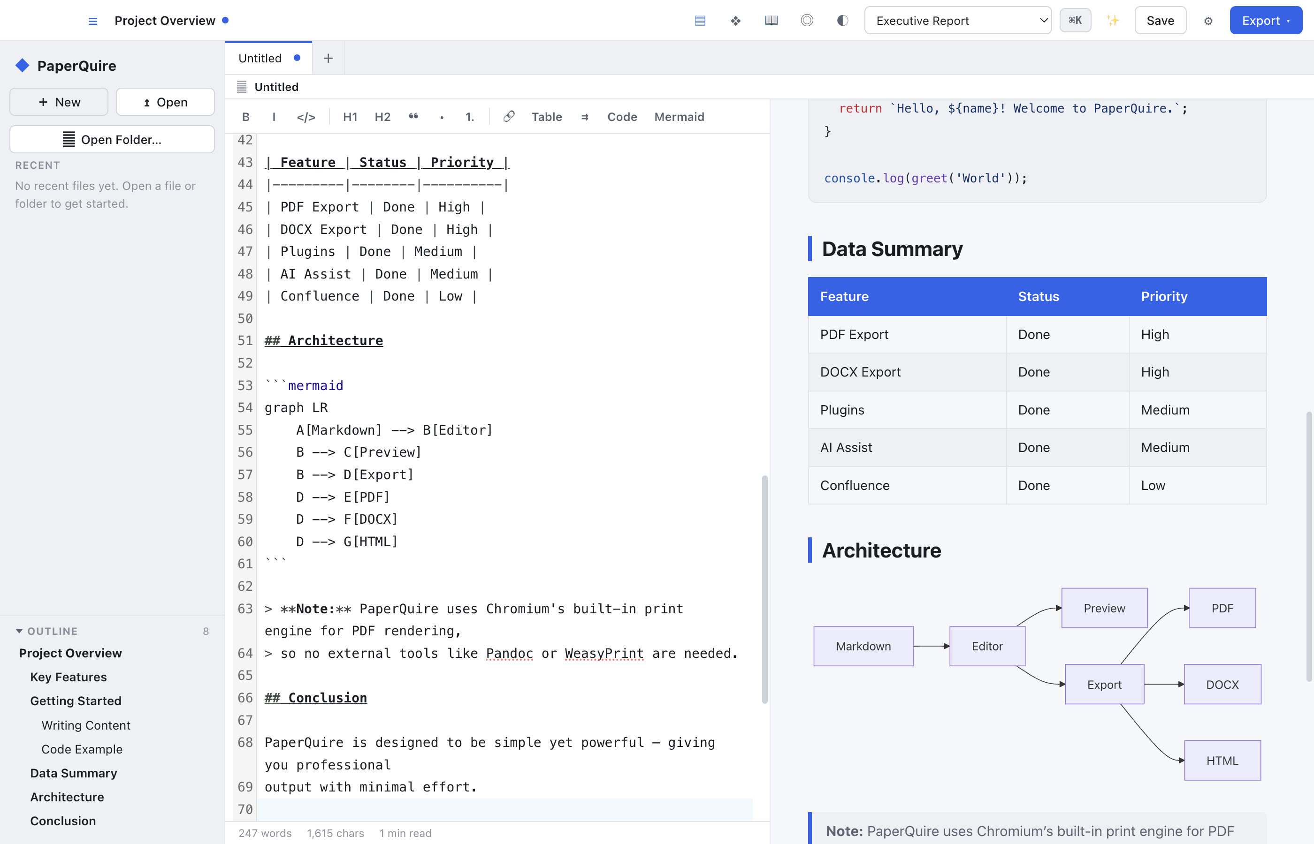Click the Untitled file breadcrumb icon
This screenshot has height=844, width=1314.
pos(241,87)
